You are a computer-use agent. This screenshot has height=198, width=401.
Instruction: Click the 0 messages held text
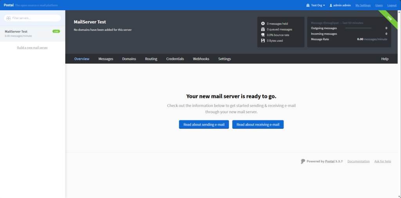click(277, 23)
